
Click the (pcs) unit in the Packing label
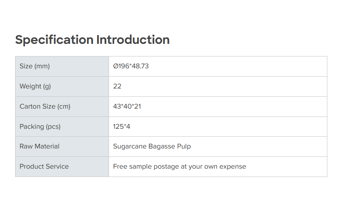(x=53, y=127)
